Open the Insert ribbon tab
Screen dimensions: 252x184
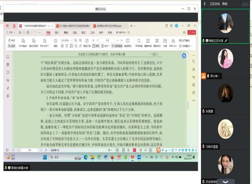[57, 33]
